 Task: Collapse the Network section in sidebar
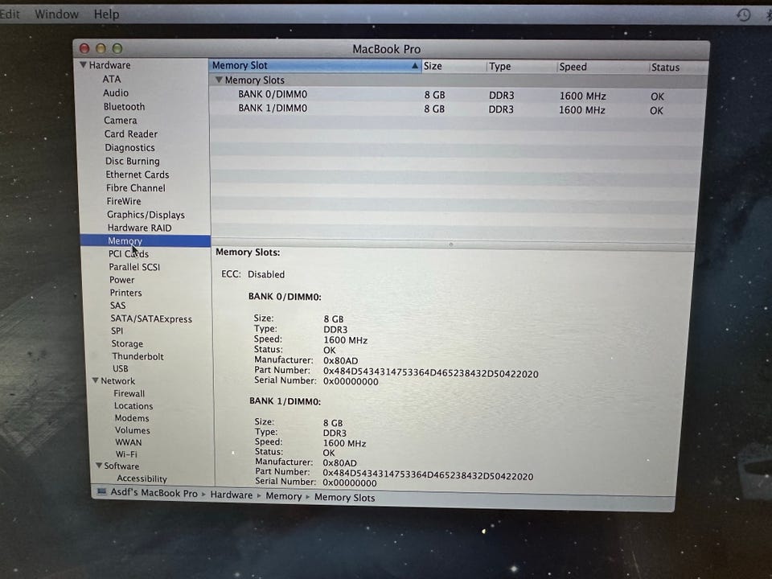pos(95,380)
